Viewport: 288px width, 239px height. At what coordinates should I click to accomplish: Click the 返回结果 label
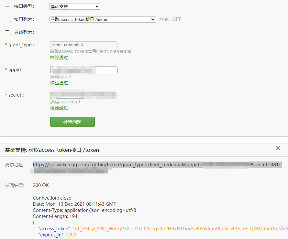tap(15, 185)
